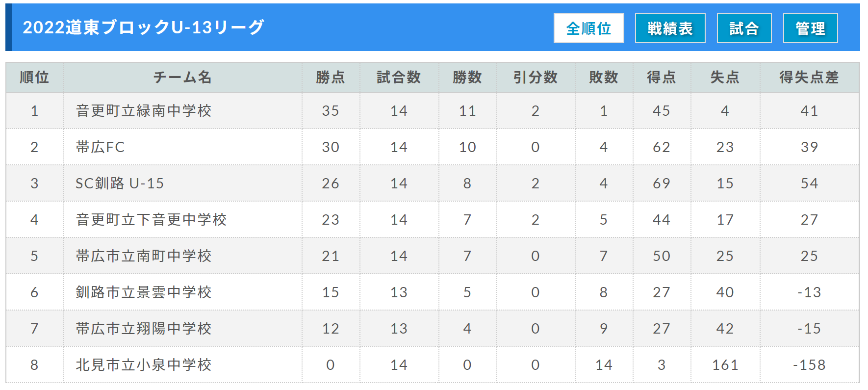This screenshot has width=868, height=390.
Task: Click the 順位 column header
Action: coord(34,78)
